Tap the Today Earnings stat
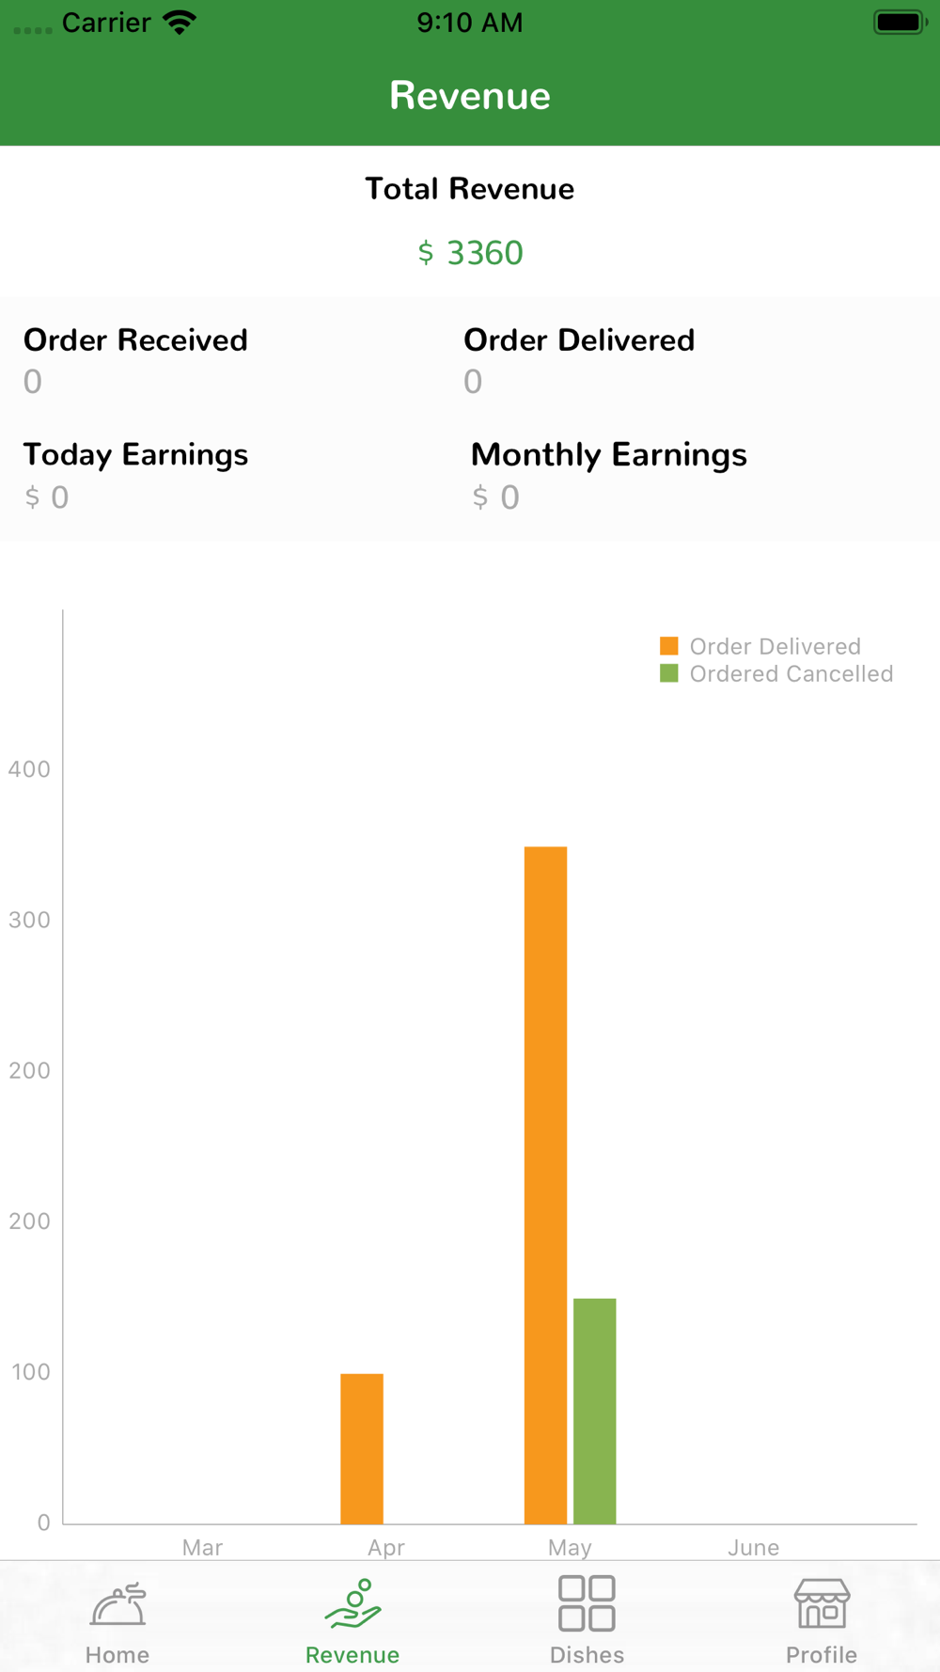940x1672 pixels. pos(135,475)
